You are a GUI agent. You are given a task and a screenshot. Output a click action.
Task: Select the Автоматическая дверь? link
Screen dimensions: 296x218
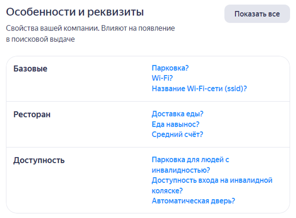pos(193,201)
